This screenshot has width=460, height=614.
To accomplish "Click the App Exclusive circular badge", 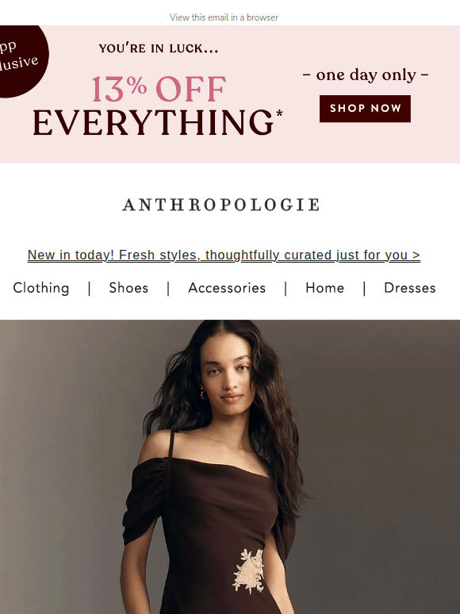I will pyautogui.click(x=21, y=60).
